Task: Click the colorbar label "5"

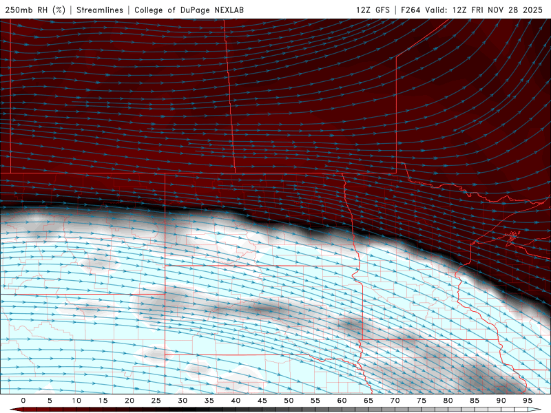Action: 50,401
